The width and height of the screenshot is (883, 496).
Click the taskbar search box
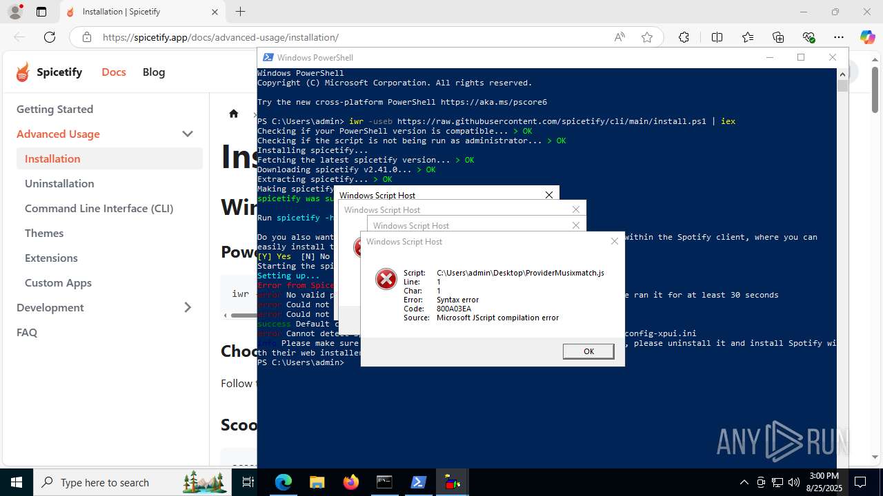132,482
